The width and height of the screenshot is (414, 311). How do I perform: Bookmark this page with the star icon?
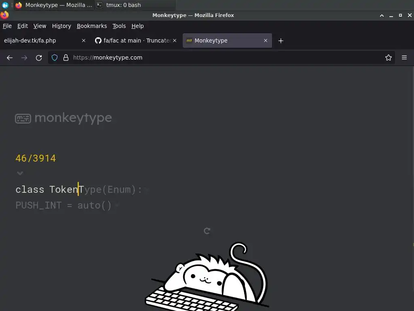[x=388, y=58]
